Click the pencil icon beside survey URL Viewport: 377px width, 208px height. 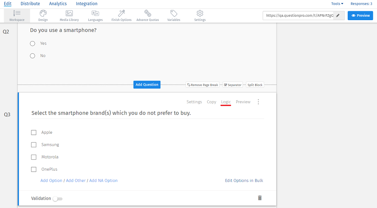[338, 16]
